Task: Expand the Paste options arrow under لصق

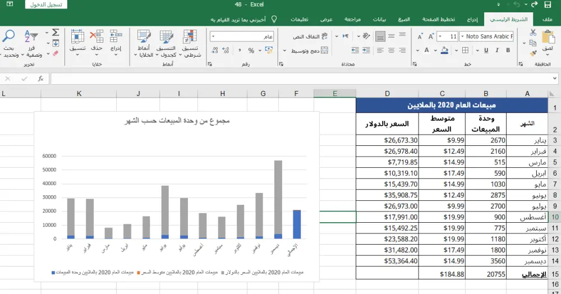Action: (x=548, y=55)
